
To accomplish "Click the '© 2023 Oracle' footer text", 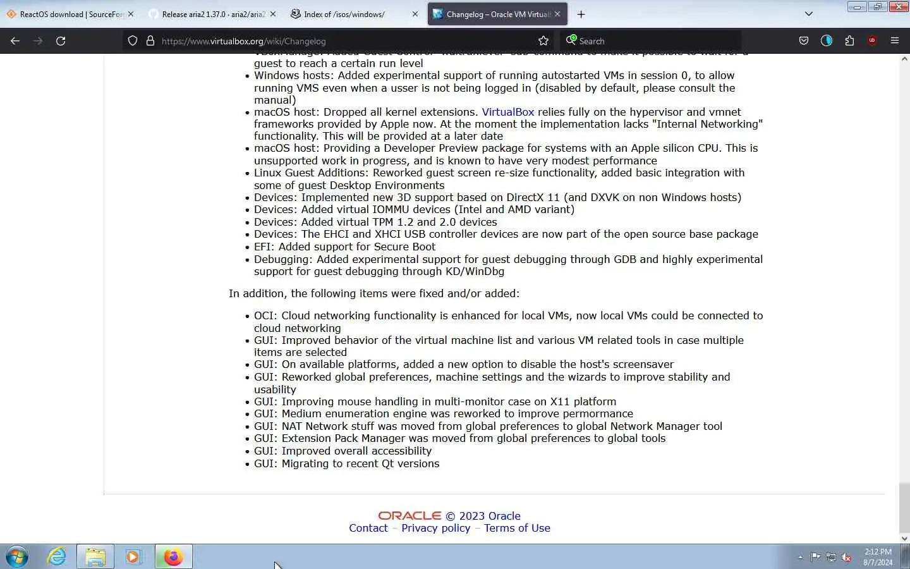I will [x=483, y=516].
